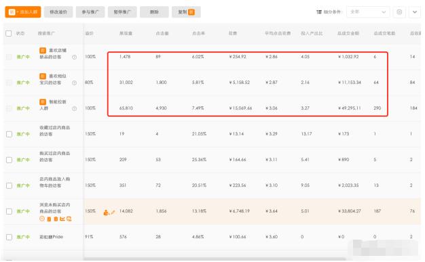Click the ¥2,023.35 total amount cell

tap(348, 185)
